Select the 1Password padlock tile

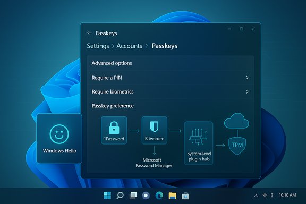[x=114, y=130]
